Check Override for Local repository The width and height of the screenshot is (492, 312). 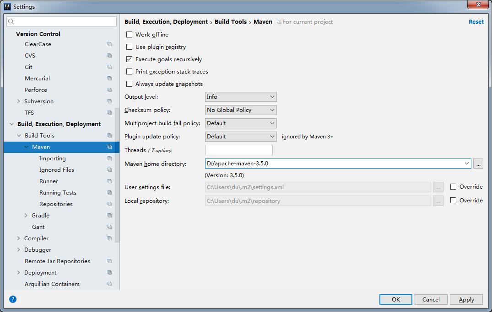click(453, 200)
